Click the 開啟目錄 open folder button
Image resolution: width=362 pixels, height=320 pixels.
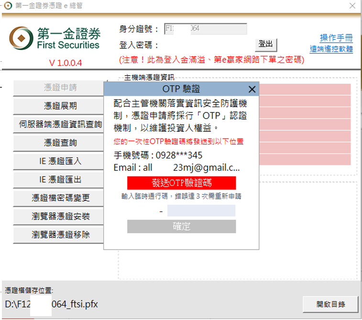330,304
